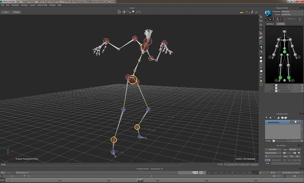Screen dimensions: 304x183
Task: Open the File menu
Action: point(3,5)
